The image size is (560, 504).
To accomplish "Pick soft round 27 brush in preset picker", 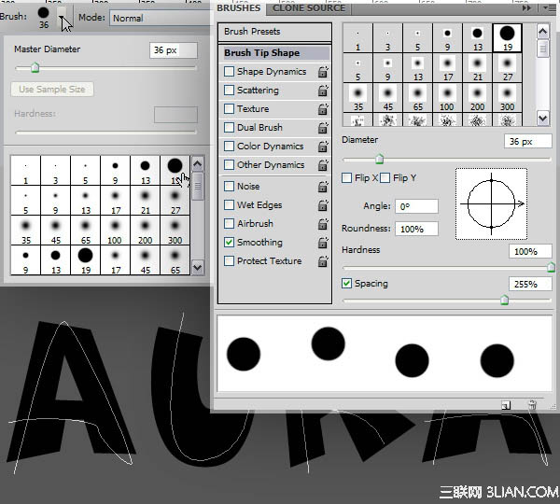I will 175,201.
